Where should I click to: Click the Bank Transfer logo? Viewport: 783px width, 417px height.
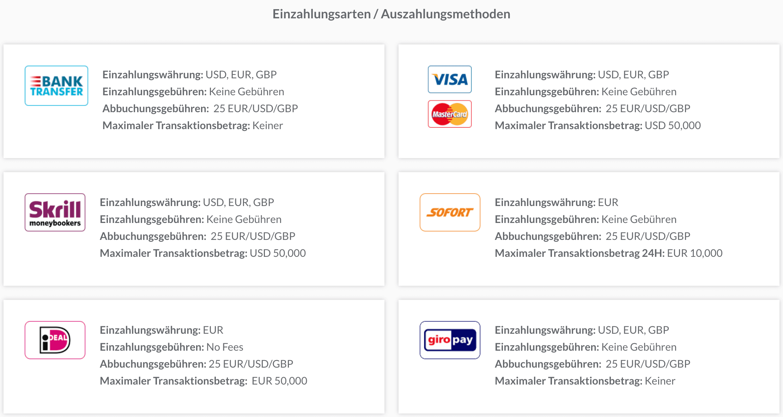click(56, 86)
